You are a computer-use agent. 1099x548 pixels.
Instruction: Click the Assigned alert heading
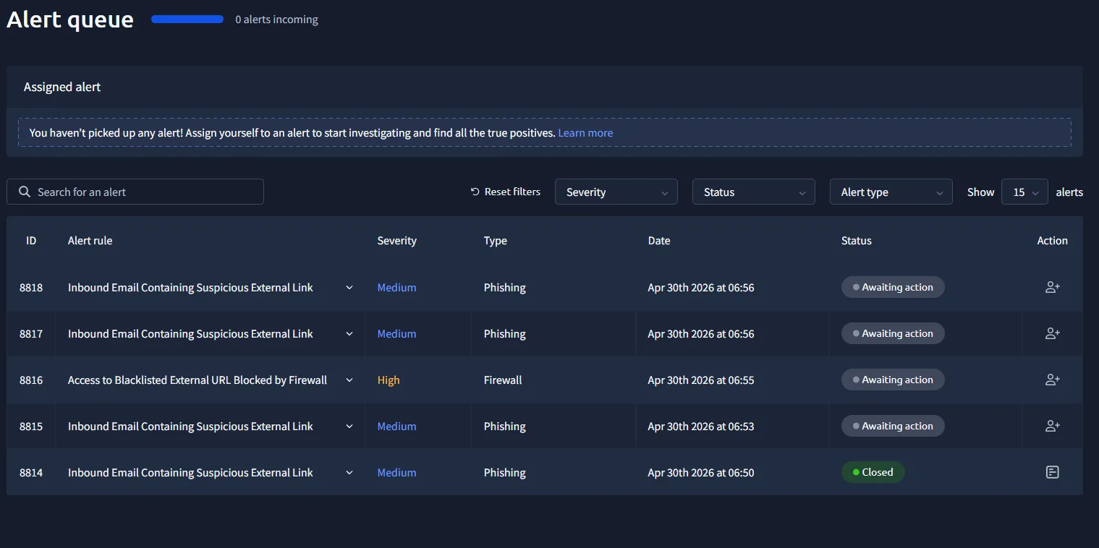pos(62,87)
